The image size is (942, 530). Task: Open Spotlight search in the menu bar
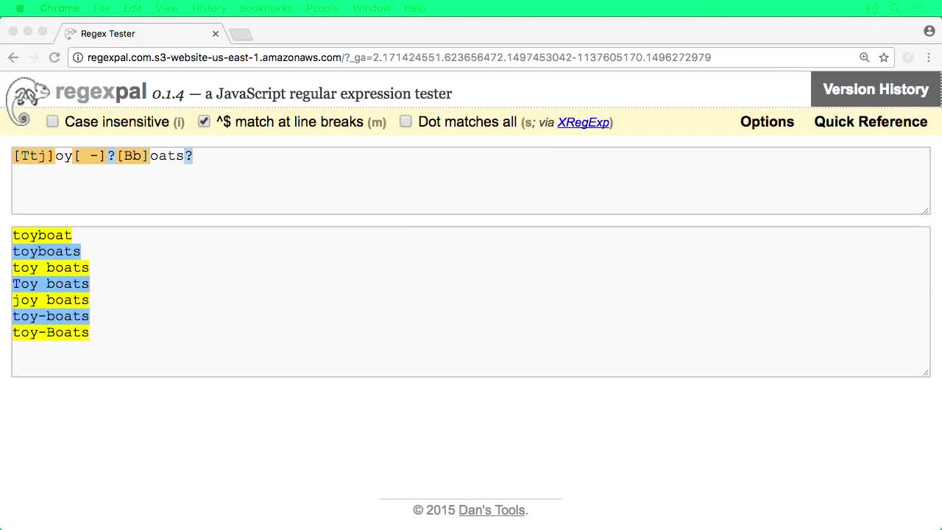point(895,8)
